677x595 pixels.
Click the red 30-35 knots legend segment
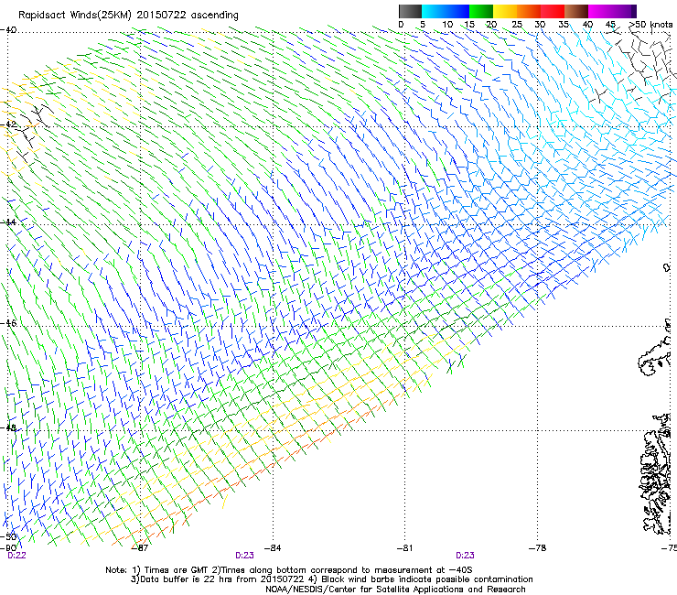tap(553, 11)
